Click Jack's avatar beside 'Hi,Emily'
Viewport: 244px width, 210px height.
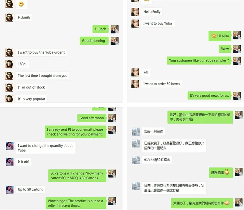pos(9,18)
